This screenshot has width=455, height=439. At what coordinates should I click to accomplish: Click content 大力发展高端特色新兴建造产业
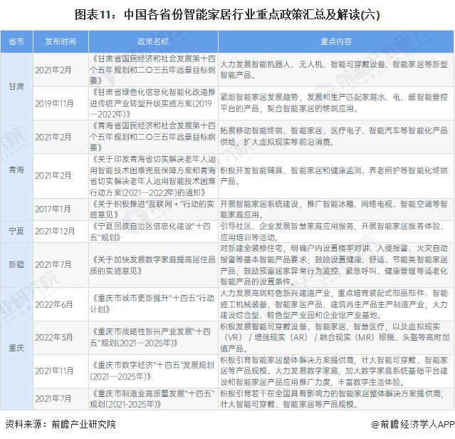[334, 304]
